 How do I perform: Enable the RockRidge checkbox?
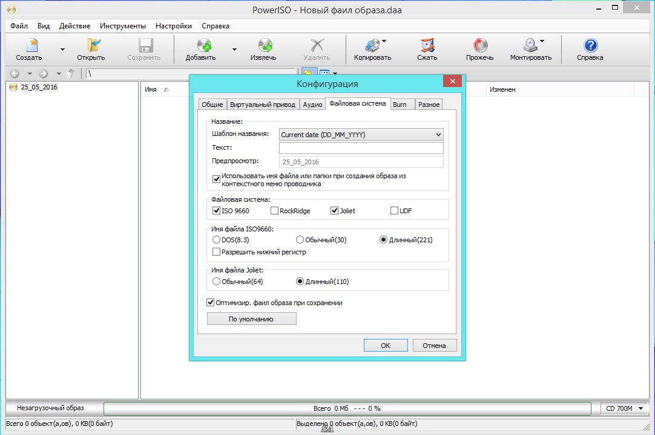click(x=274, y=211)
